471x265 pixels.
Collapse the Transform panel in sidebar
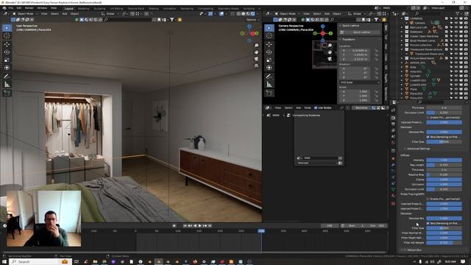[348, 39]
